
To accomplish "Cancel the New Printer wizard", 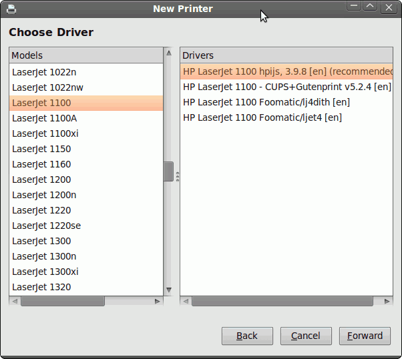I will pyautogui.click(x=306, y=336).
